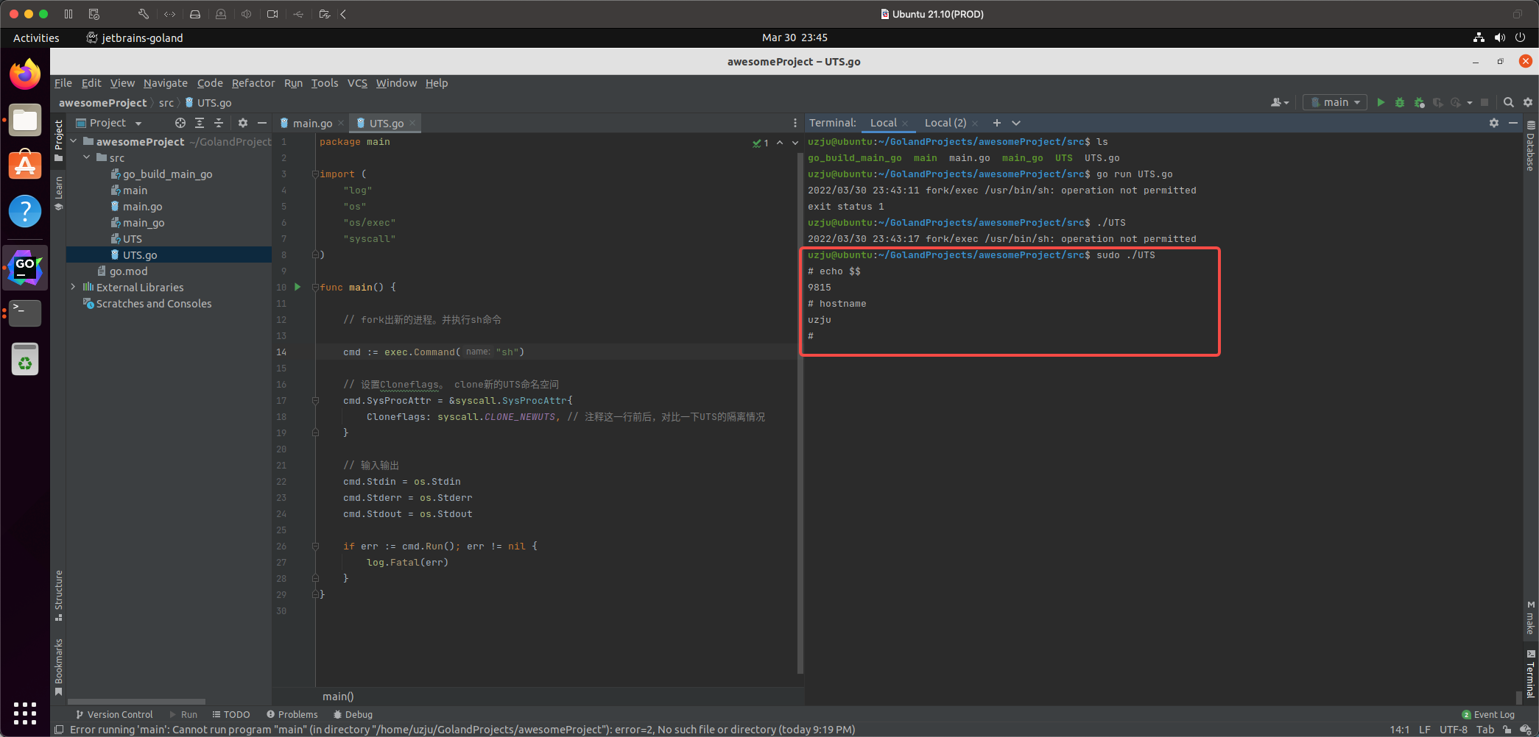Open the main run configuration dropdown
This screenshot has width=1539, height=737.
click(1335, 102)
